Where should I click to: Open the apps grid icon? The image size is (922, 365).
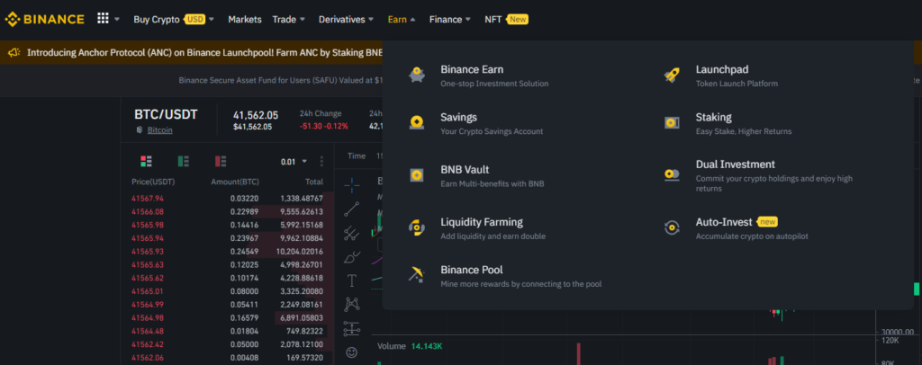point(103,19)
